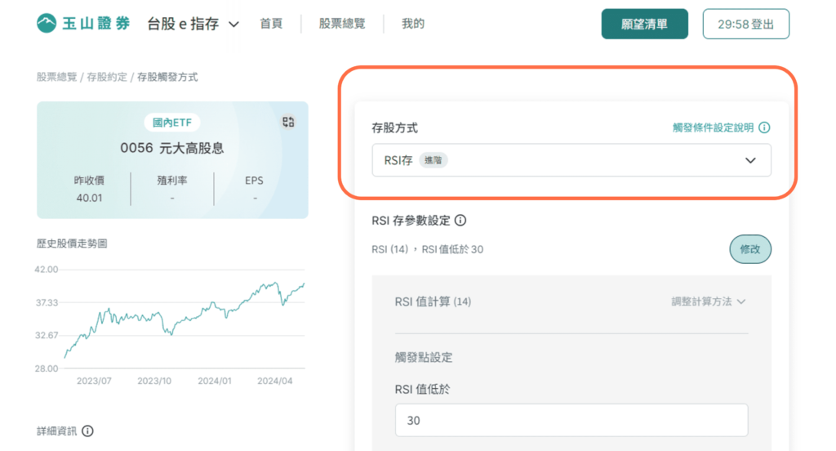Click the 修改 button
This screenshot has width=836, height=451.
click(x=750, y=249)
